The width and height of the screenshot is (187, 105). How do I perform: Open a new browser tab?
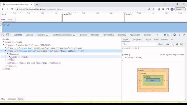point(37,4)
